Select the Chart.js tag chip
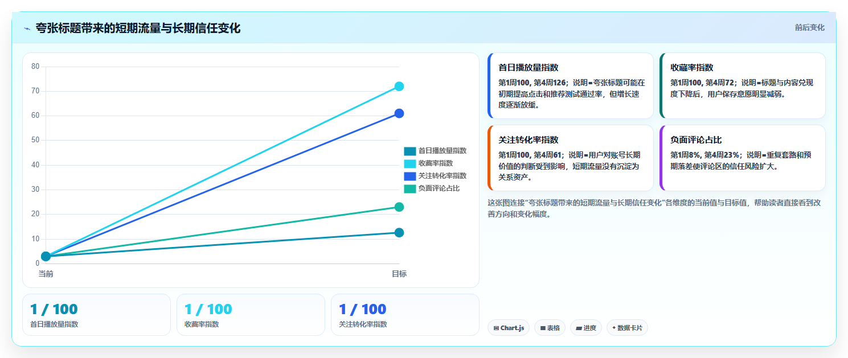Image resolution: width=848 pixels, height=358 pixels. point(509,328)
